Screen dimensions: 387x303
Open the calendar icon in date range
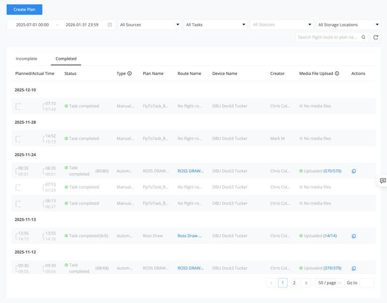pos(110,24)
